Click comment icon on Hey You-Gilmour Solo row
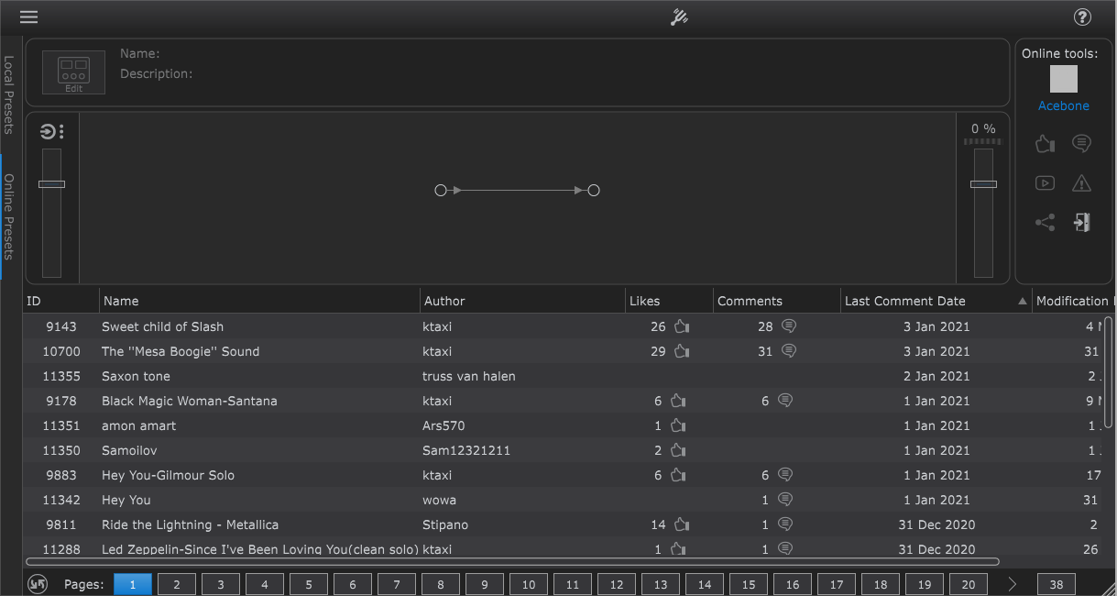This screenshot has height=596, width=1117. [x=784, y=475]
